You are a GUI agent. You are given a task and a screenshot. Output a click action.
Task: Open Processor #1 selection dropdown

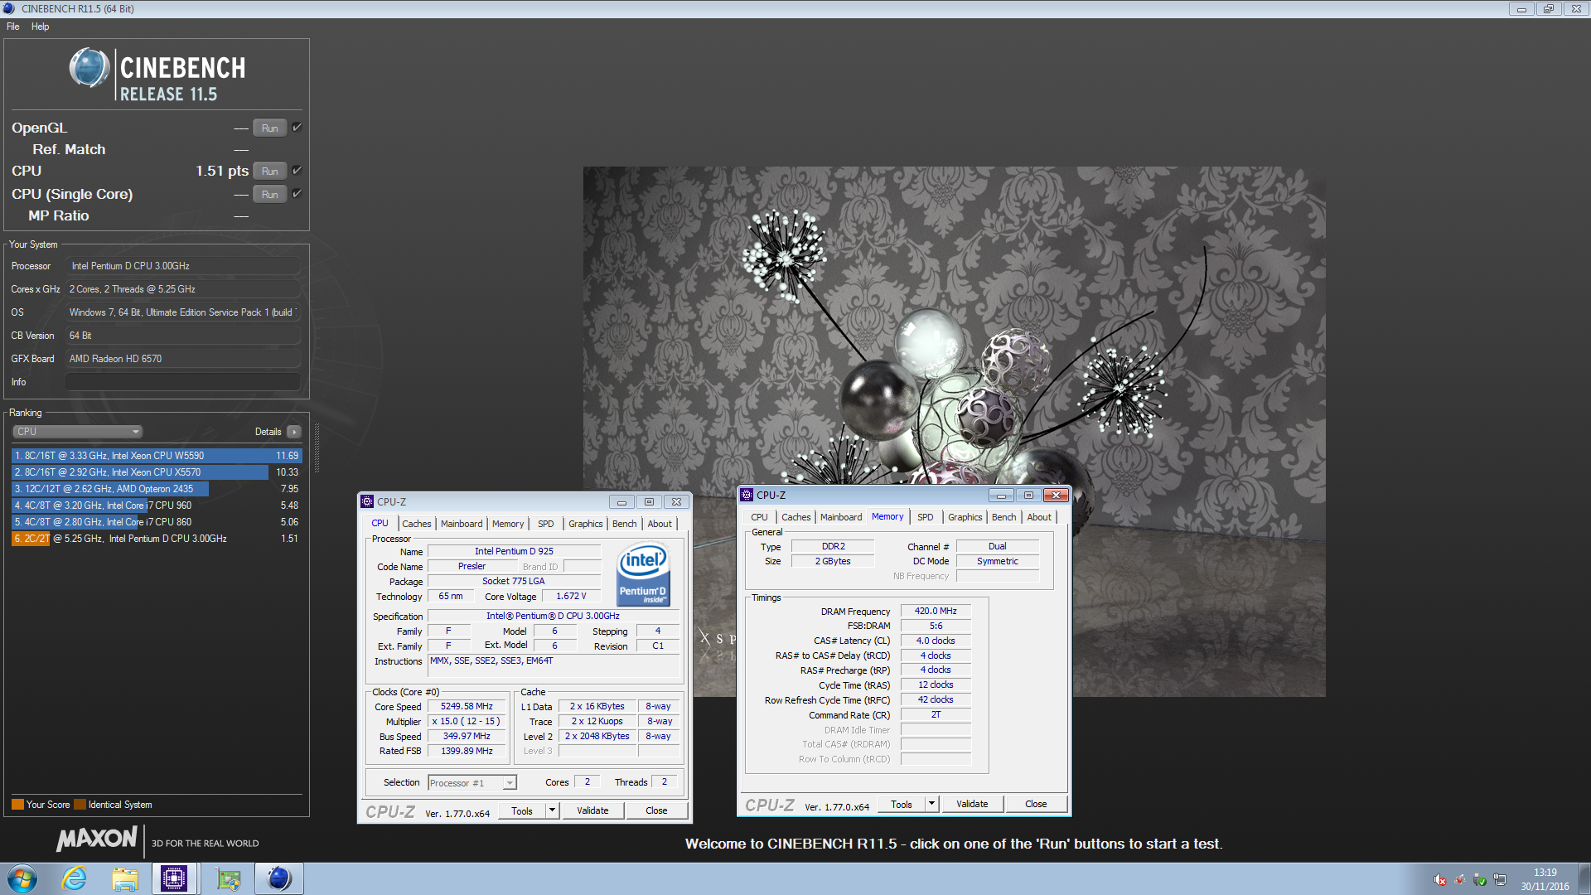[472, 783]
